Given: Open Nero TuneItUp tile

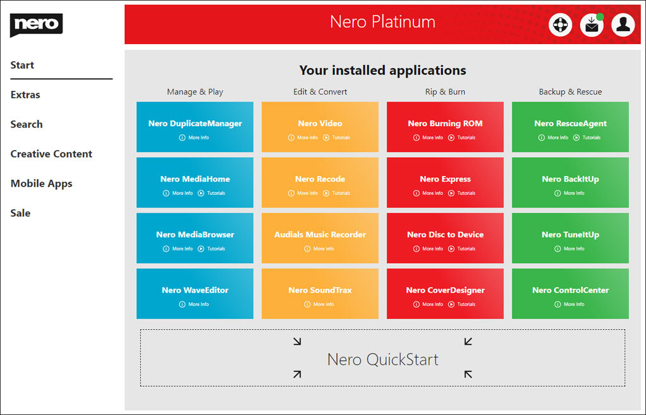Looking at the screenshot, I should pyautogui.click(x=570, y=235).
